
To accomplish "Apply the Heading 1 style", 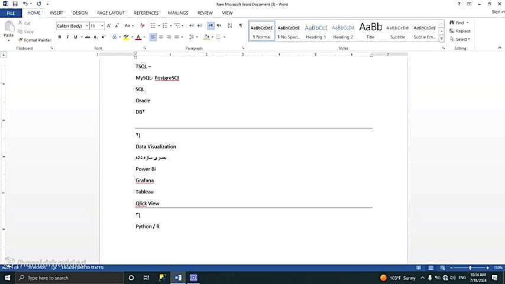I will pyautogui.click(x=316, y=31).
